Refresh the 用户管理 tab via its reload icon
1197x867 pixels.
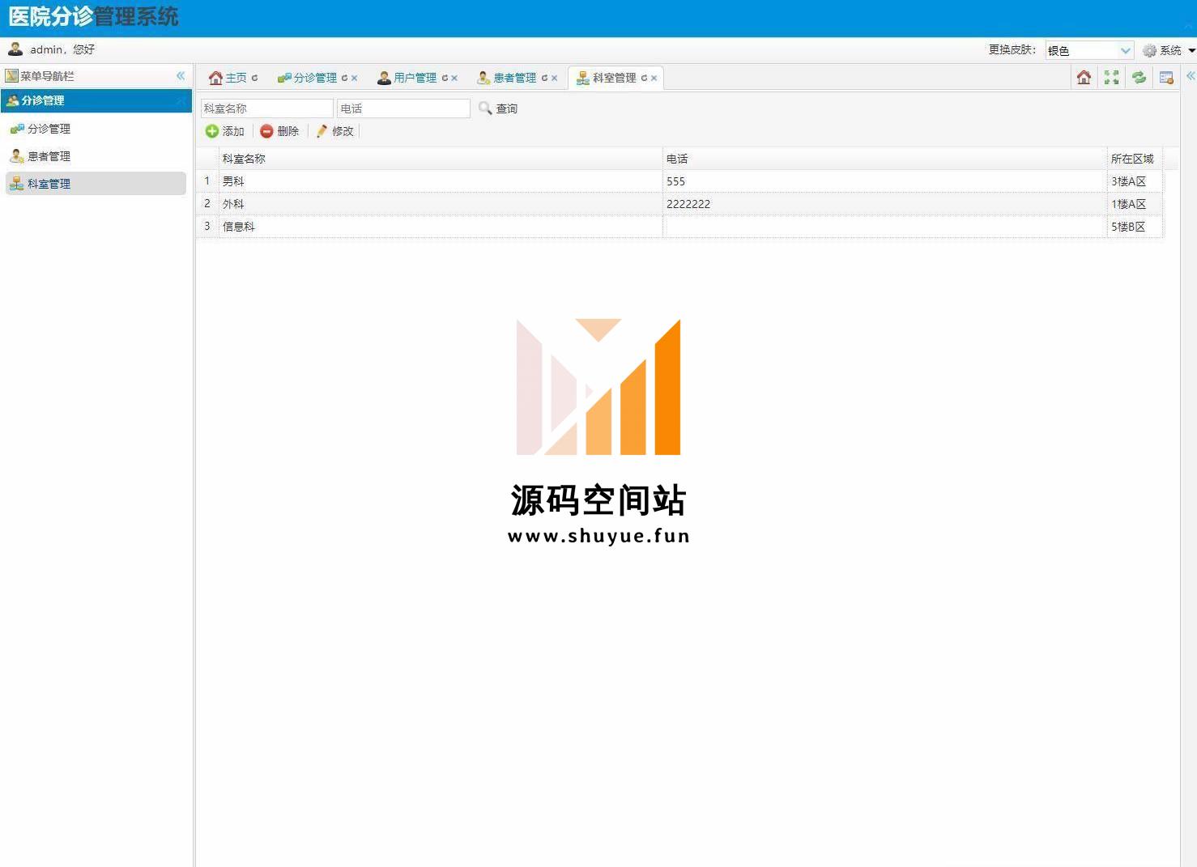(445, 78)
